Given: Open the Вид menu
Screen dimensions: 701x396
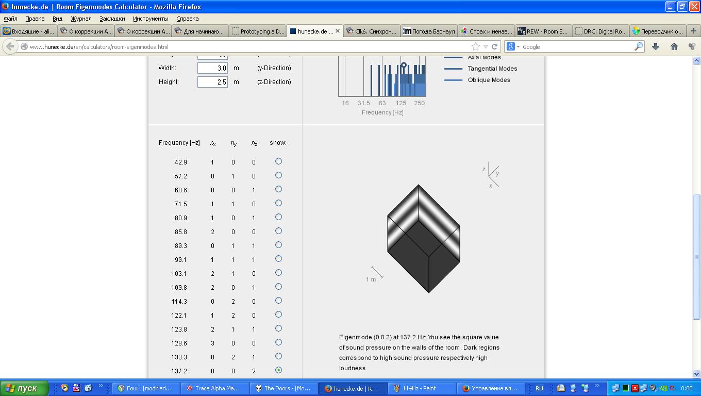Looking at the screenshot, I should [57, 19].
